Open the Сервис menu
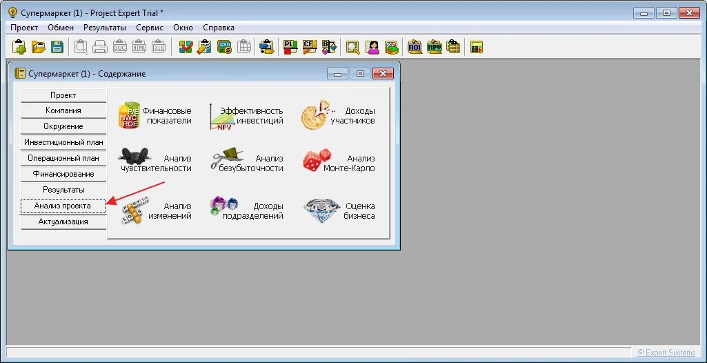Viewport: 707px width, 363px height. (150, 28)
